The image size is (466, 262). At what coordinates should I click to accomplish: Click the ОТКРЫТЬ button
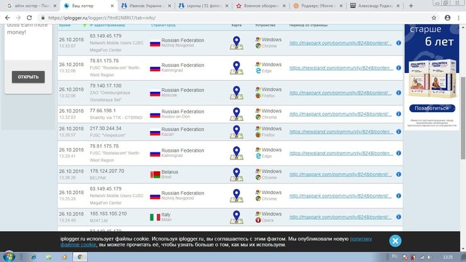click(28, 77)
